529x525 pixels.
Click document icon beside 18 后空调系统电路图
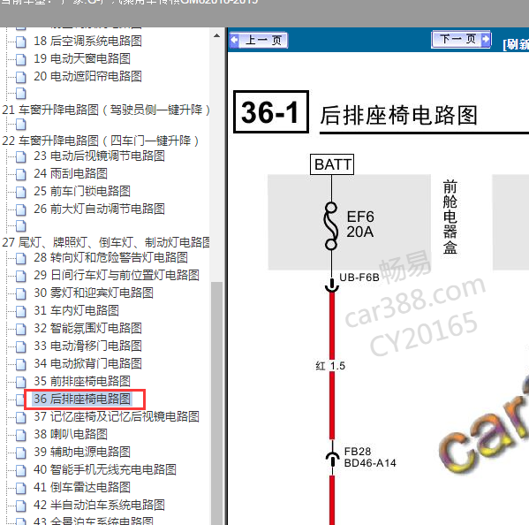(21, 42)
